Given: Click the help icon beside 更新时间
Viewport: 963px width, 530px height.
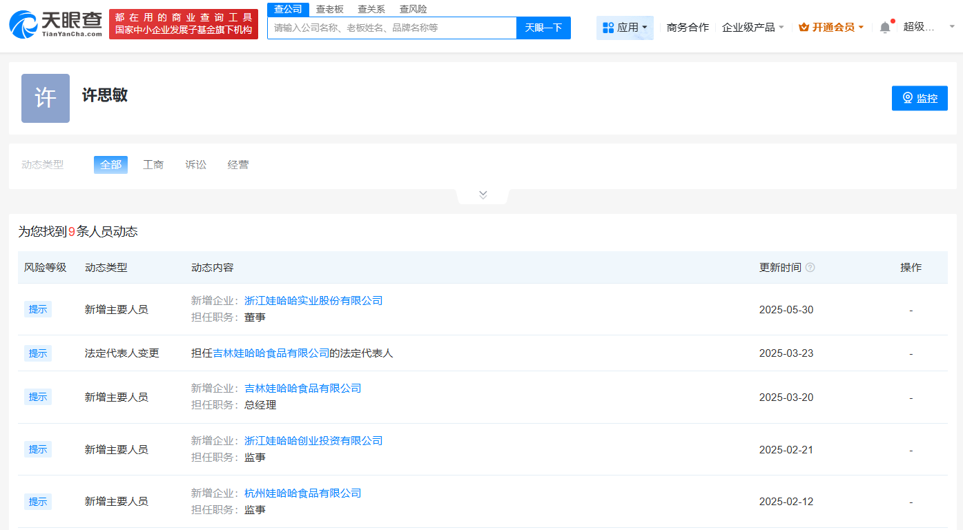Looking at the screenshot, I should coord(809,267).
